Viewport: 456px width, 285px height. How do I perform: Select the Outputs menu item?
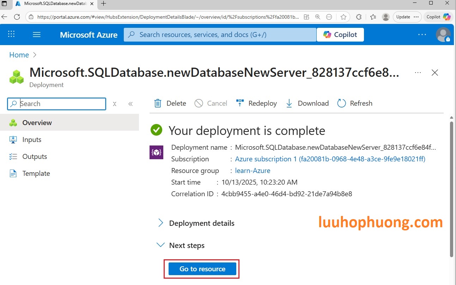pos(35,157)
